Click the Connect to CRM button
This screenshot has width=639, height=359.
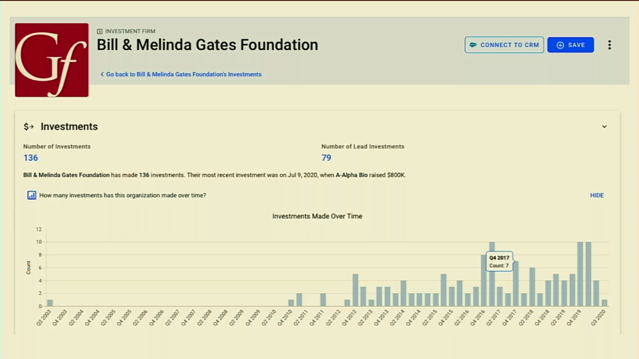(504, 45)
